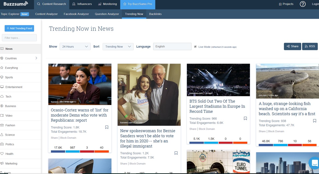This screenshot has width=319, height=174.
Task: Bookmark the Bernie Sanders spokeswoman article
Action: click(x=176, y=153)
